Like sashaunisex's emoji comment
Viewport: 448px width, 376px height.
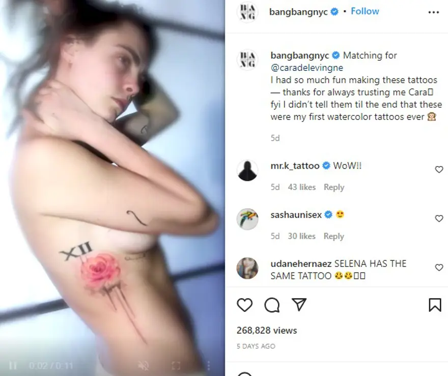tap(439, 219)
